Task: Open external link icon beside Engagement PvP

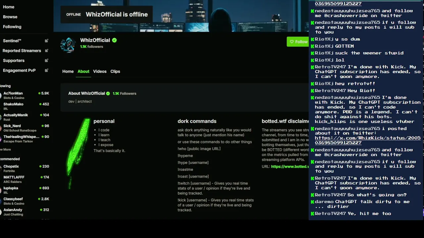Action: click(46, 70)
